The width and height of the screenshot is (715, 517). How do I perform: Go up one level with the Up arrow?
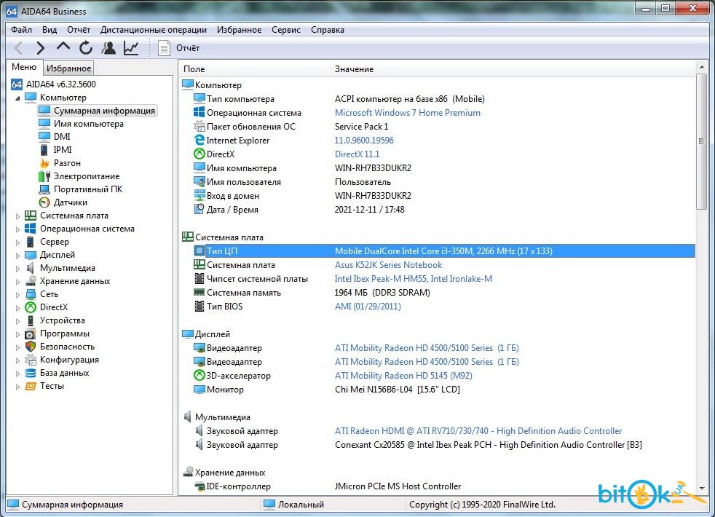(x=63, y=47)
